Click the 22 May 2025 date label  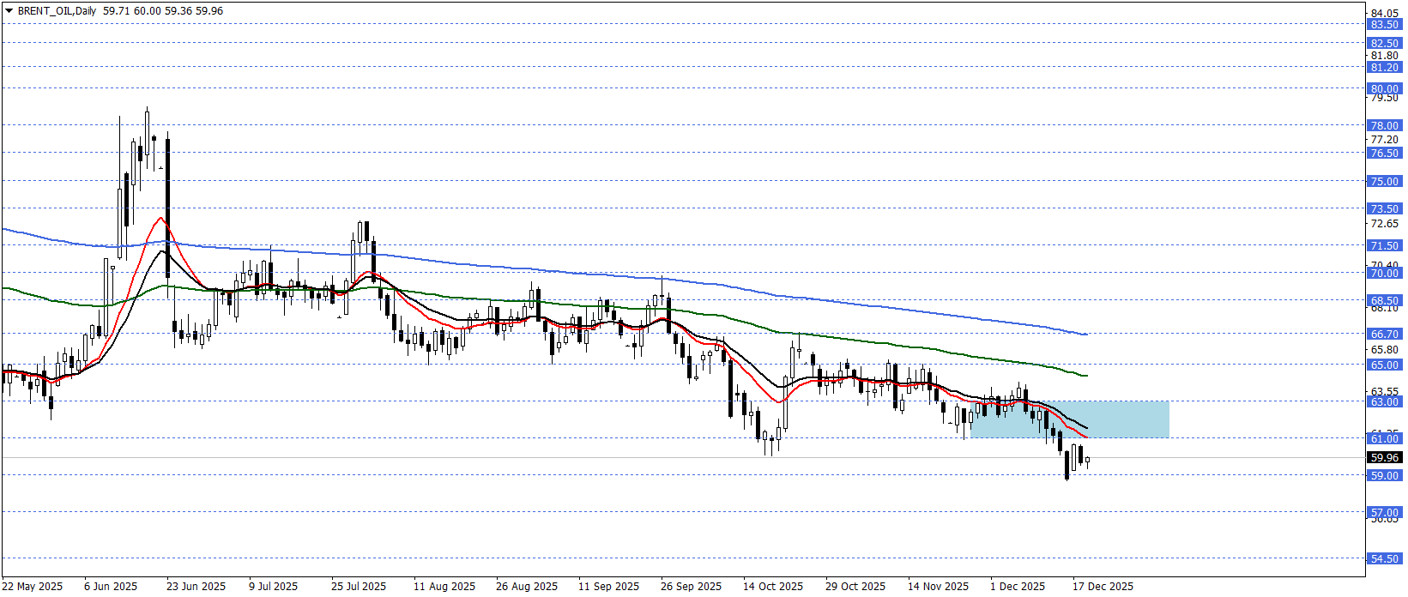33,587
